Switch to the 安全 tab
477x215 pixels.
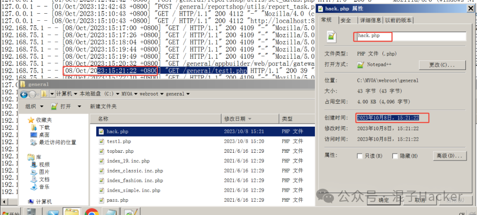tap(345, 20)
